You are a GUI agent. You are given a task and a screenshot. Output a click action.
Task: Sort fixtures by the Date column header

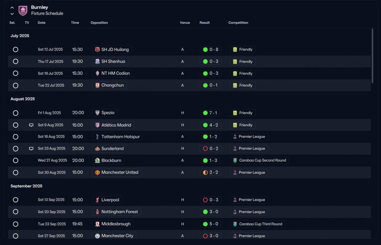(x=42, y=23)
